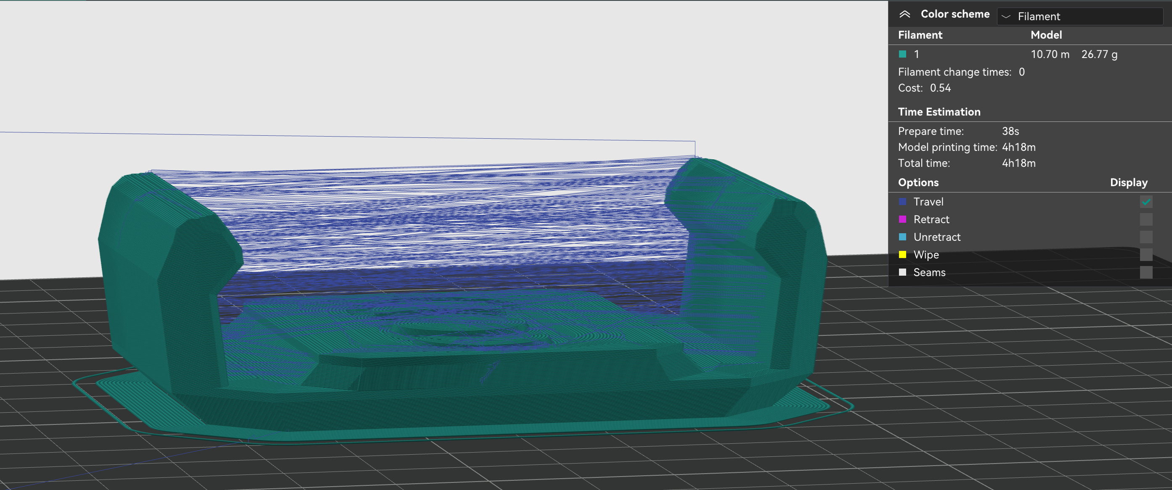Screen dimensions: 1172x490
Task: Disable the Travel display checkbox
Action: [x=1145, y=201]
